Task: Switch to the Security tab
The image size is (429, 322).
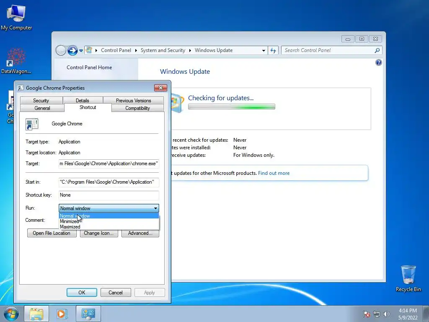Action: tap(41, 101)
